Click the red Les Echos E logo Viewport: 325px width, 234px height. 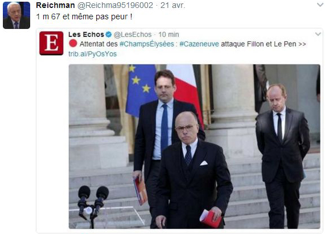51,43
